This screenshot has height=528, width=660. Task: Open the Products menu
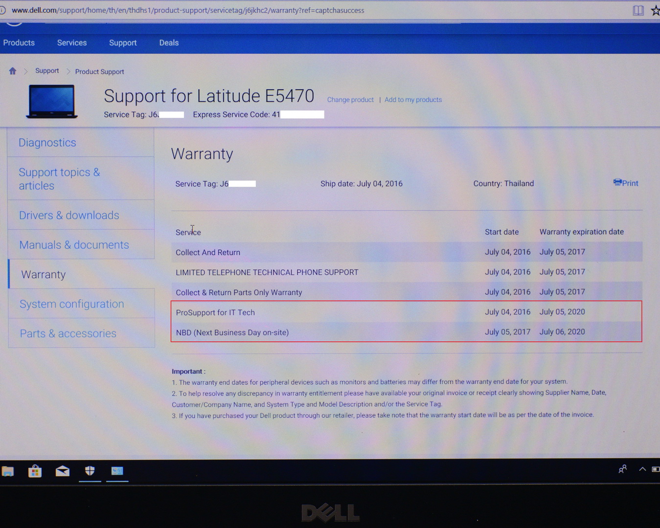pos(19,43)
